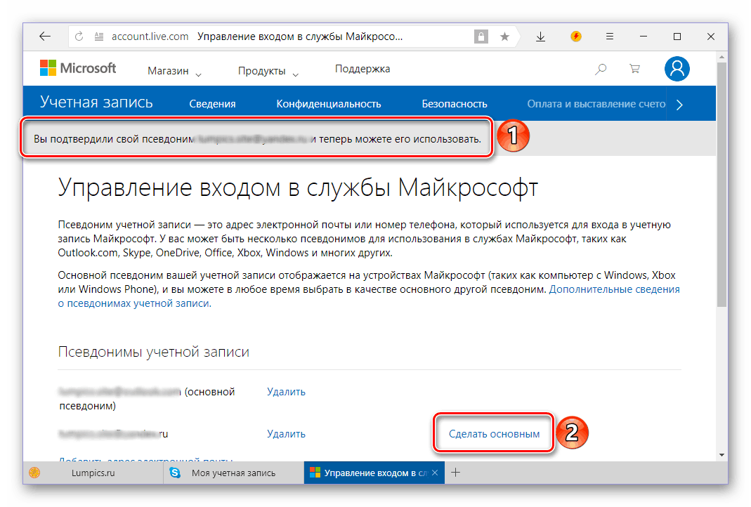Bookmark the page with the star icon
This screenshot has width=751, height=507.
tap(504, 37)
